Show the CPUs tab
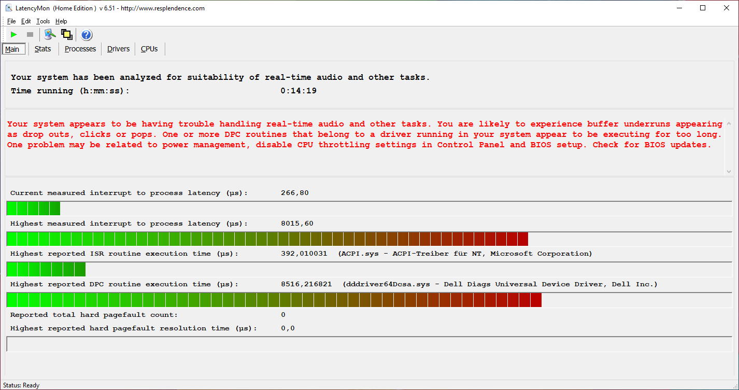Viewport: 739px width, 390px height. coord(149,49)
